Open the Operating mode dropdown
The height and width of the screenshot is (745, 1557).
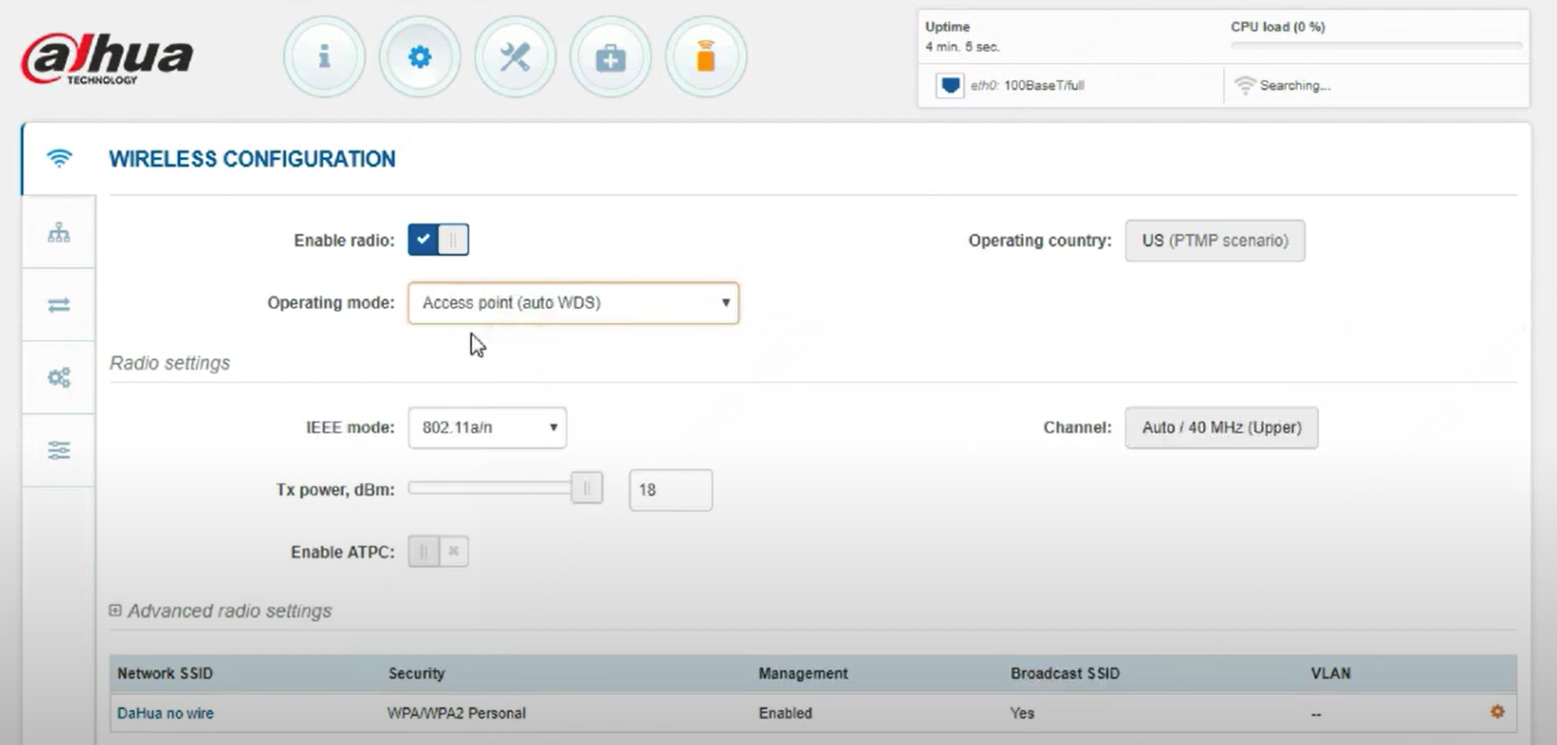pyautogui.click(x=573, y=303)
